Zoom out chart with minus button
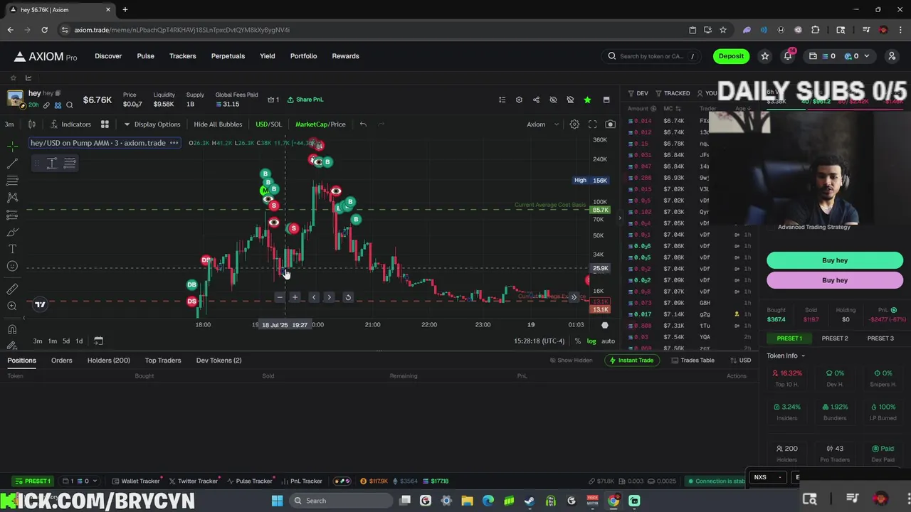 280,297
